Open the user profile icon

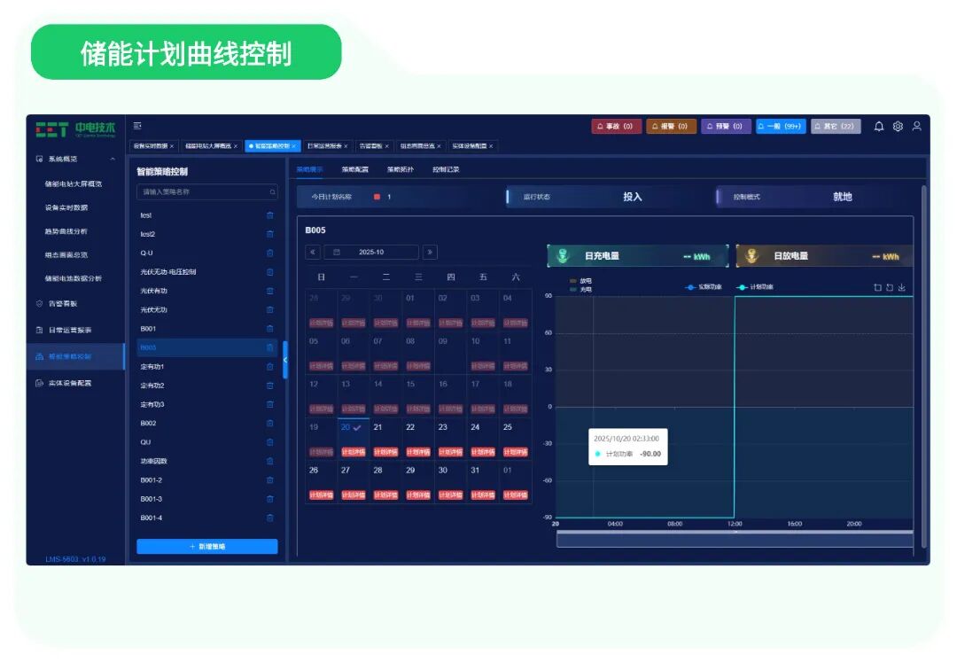tap(917, 127)
